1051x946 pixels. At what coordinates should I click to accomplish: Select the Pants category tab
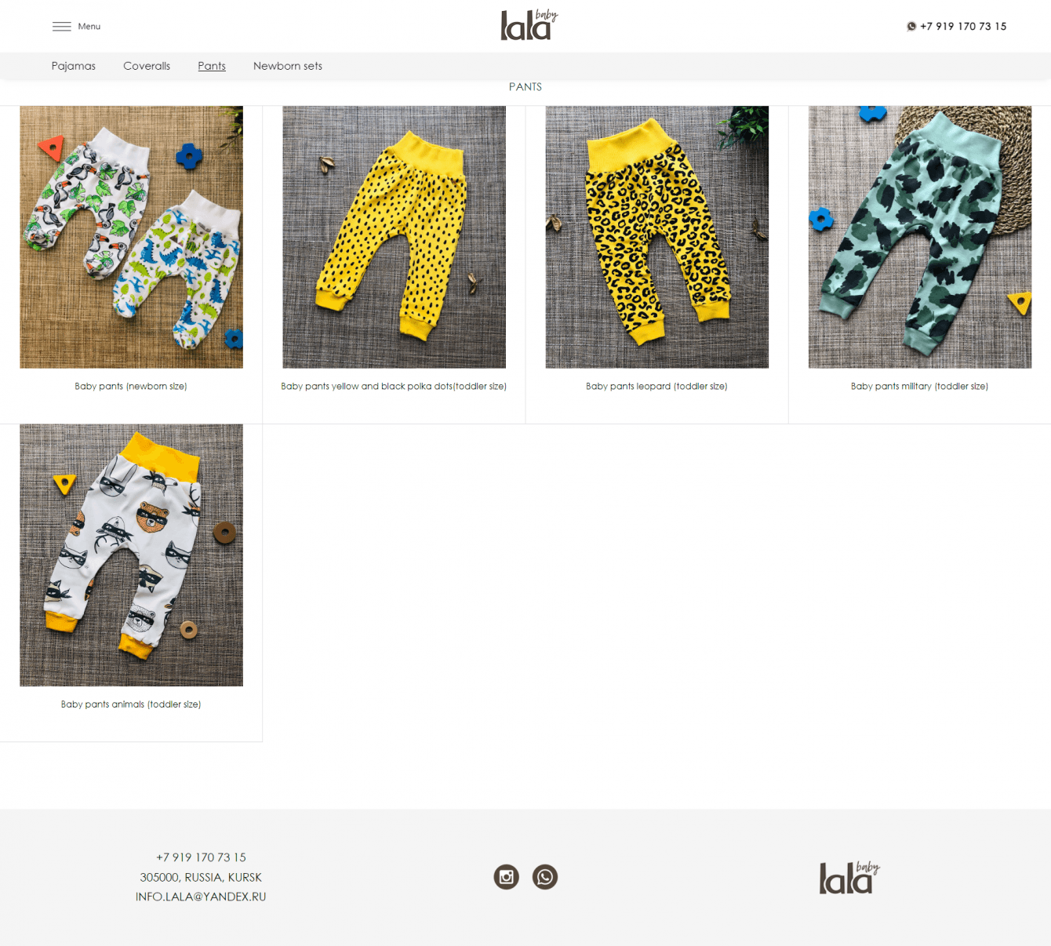pyautogui.click(x=212, y=66)
